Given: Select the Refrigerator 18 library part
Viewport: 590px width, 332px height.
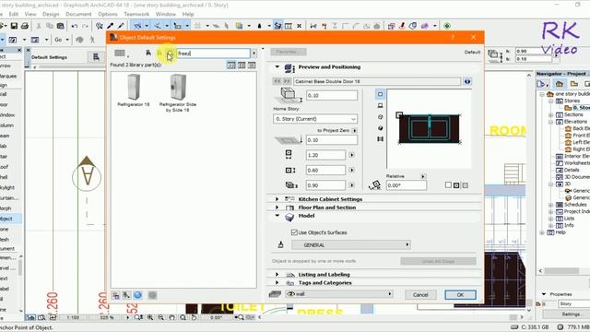Looking at the screenshot, I should (x=133, y=90).
